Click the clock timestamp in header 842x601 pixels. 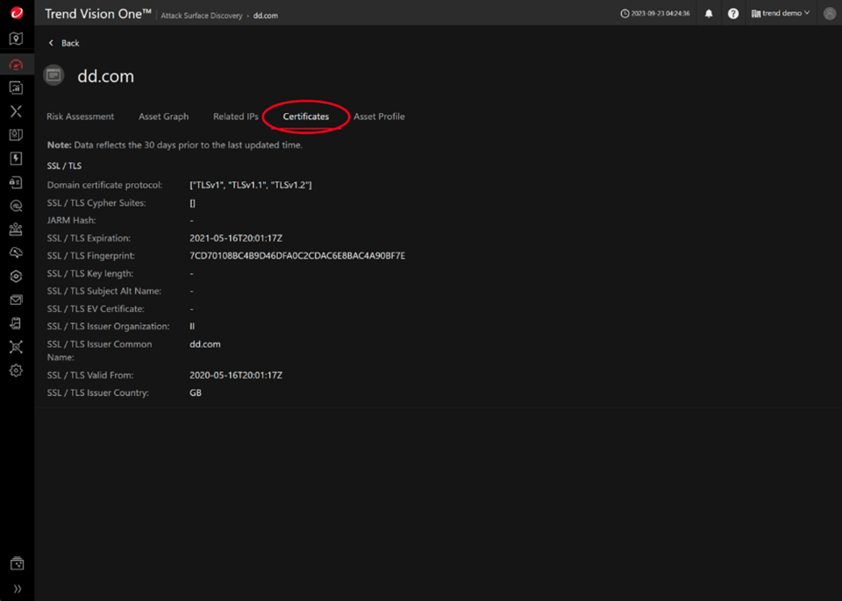(655, 13)
